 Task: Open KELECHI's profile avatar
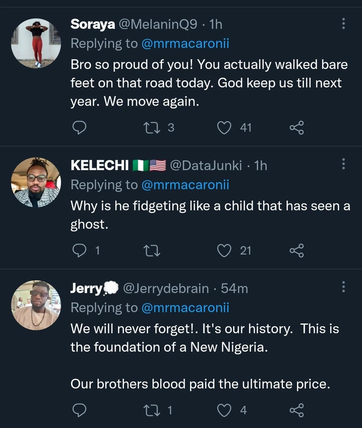pos(36,182)
